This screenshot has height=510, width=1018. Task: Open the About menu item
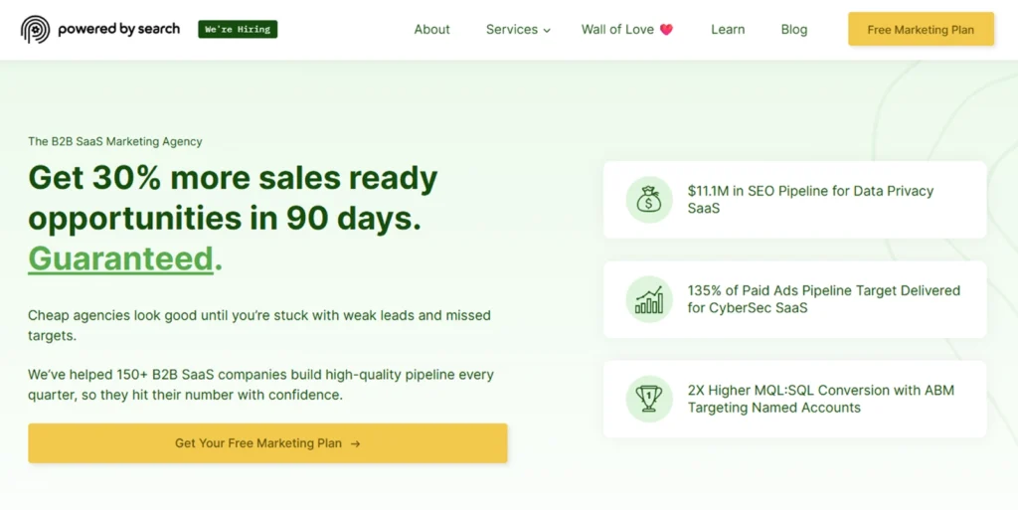click(431, 30)
